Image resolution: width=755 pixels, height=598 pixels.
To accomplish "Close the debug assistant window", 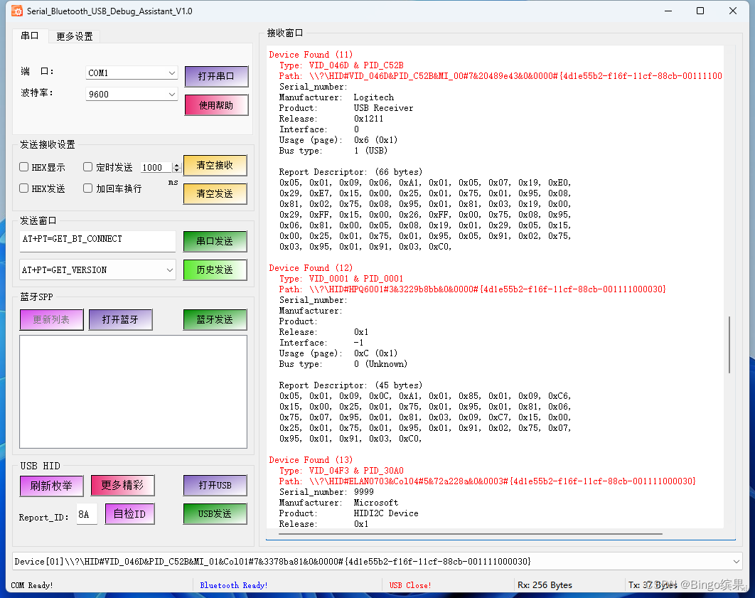I will click(x=733, y=11).
